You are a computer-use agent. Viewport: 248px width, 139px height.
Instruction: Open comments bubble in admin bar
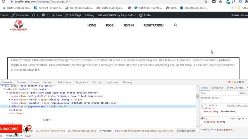[x=45, y=15]
